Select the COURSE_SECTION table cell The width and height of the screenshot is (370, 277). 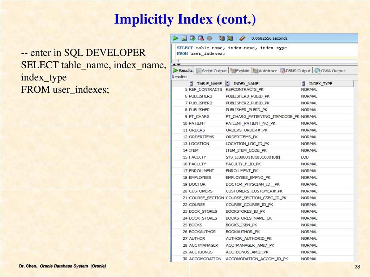pos(206,198)
